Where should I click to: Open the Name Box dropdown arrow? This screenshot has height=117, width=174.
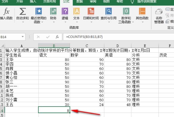tap(23, 37)
